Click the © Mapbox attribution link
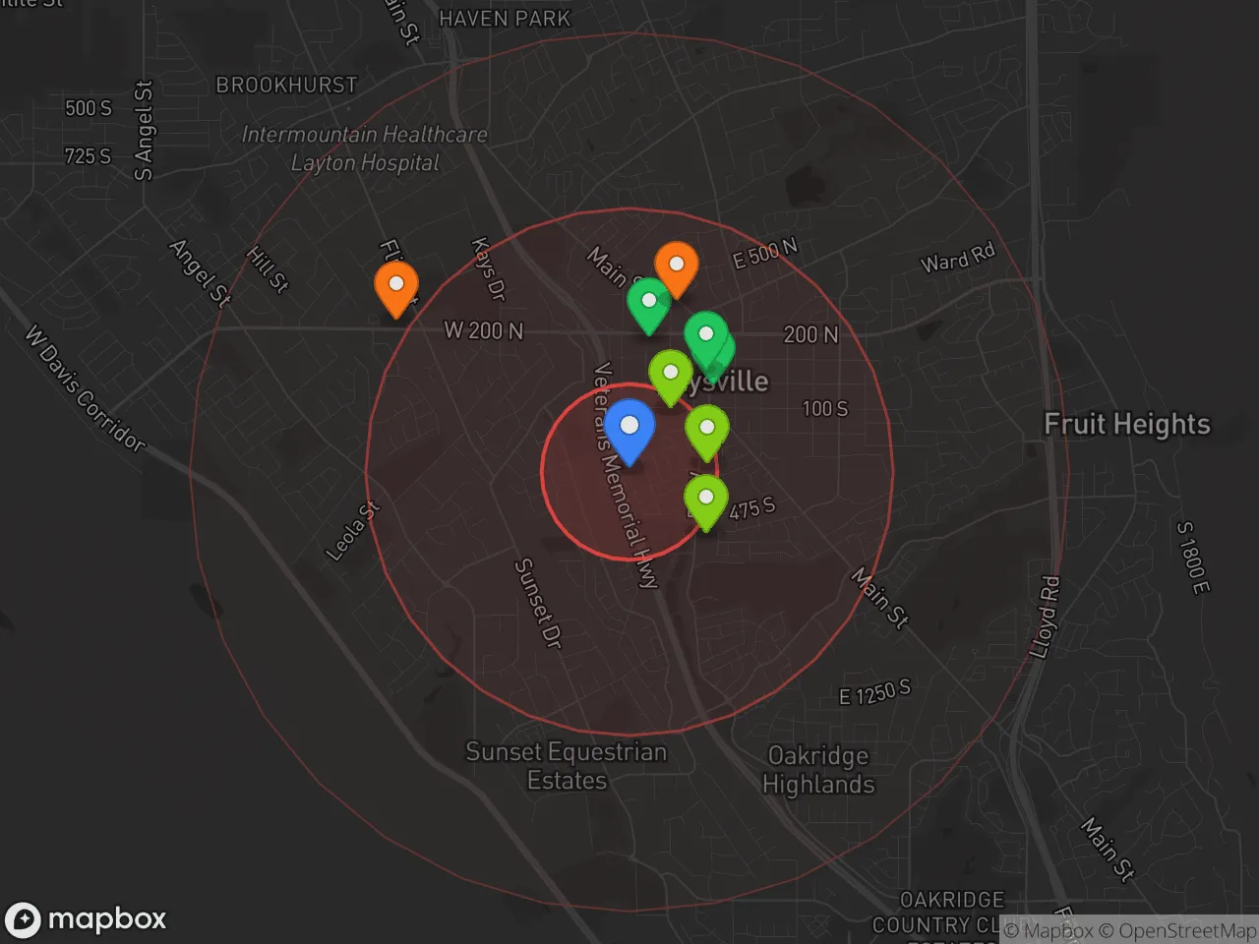Screen dimensions: 1259x944 tap(1049, 930)
